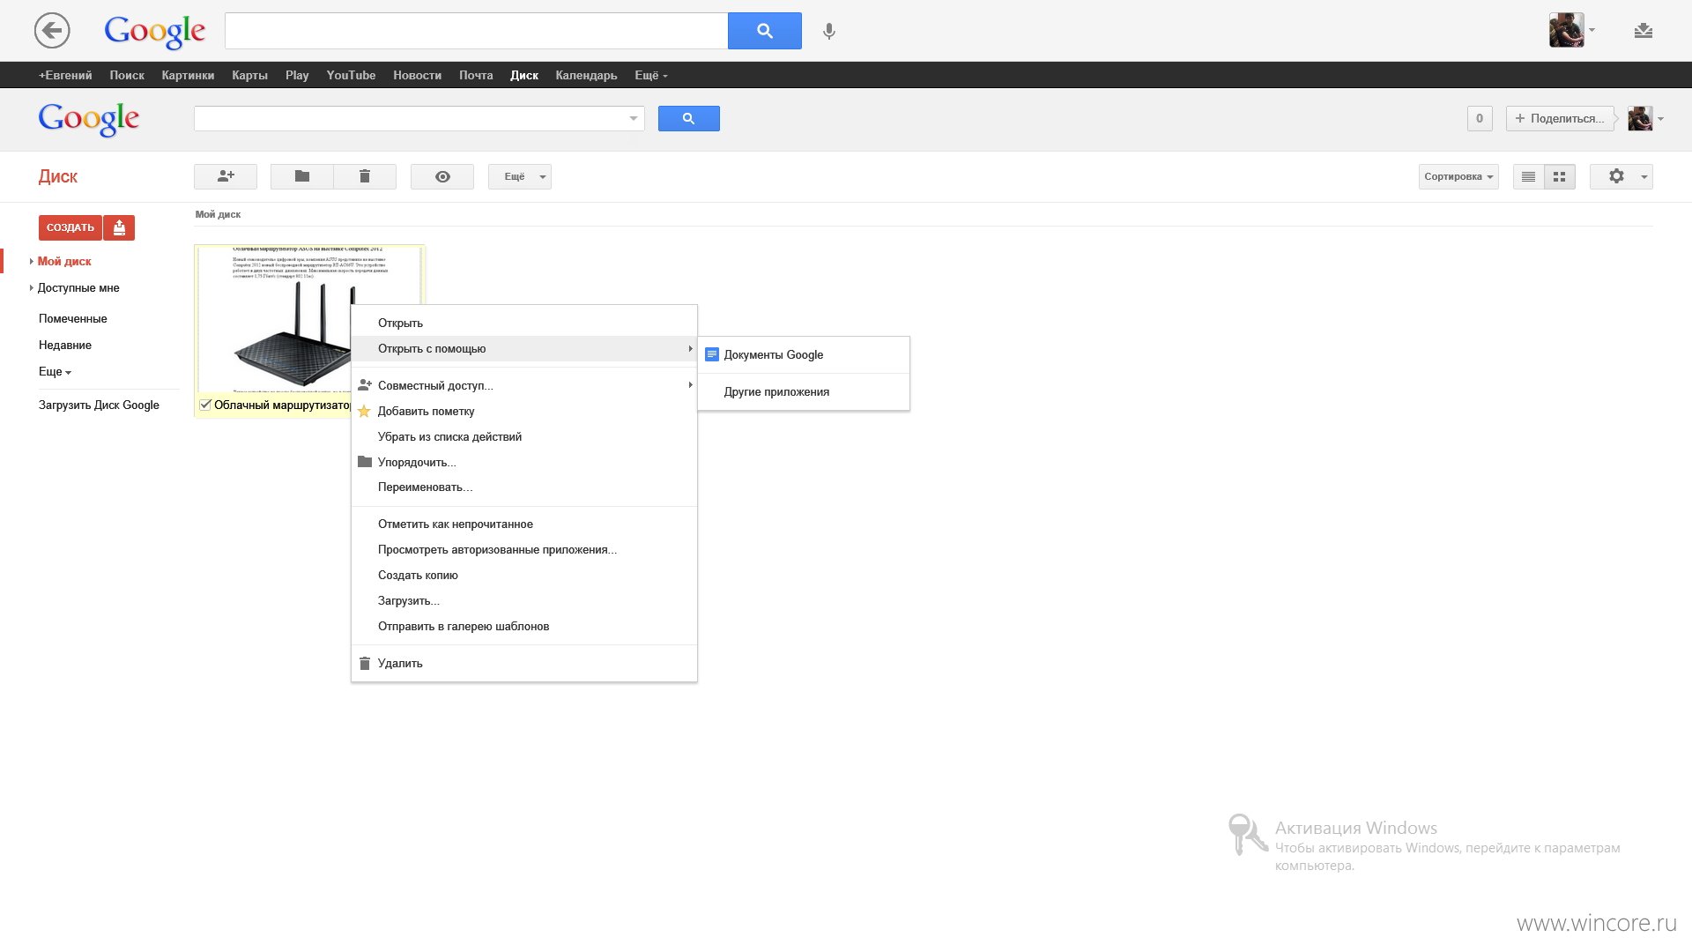Choose Просмотреть авторизованные приложения
The height and width of the screenshot is (952, 1692).
pyautogui.click(x=524, y=549)
